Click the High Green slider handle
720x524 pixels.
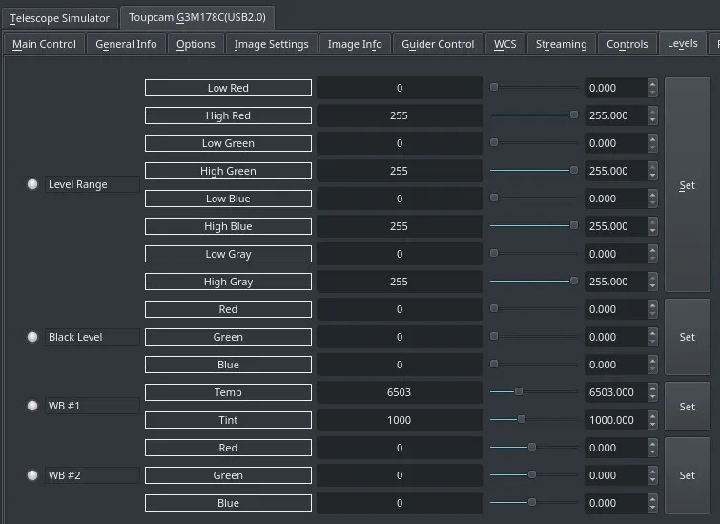coord(574,170)
